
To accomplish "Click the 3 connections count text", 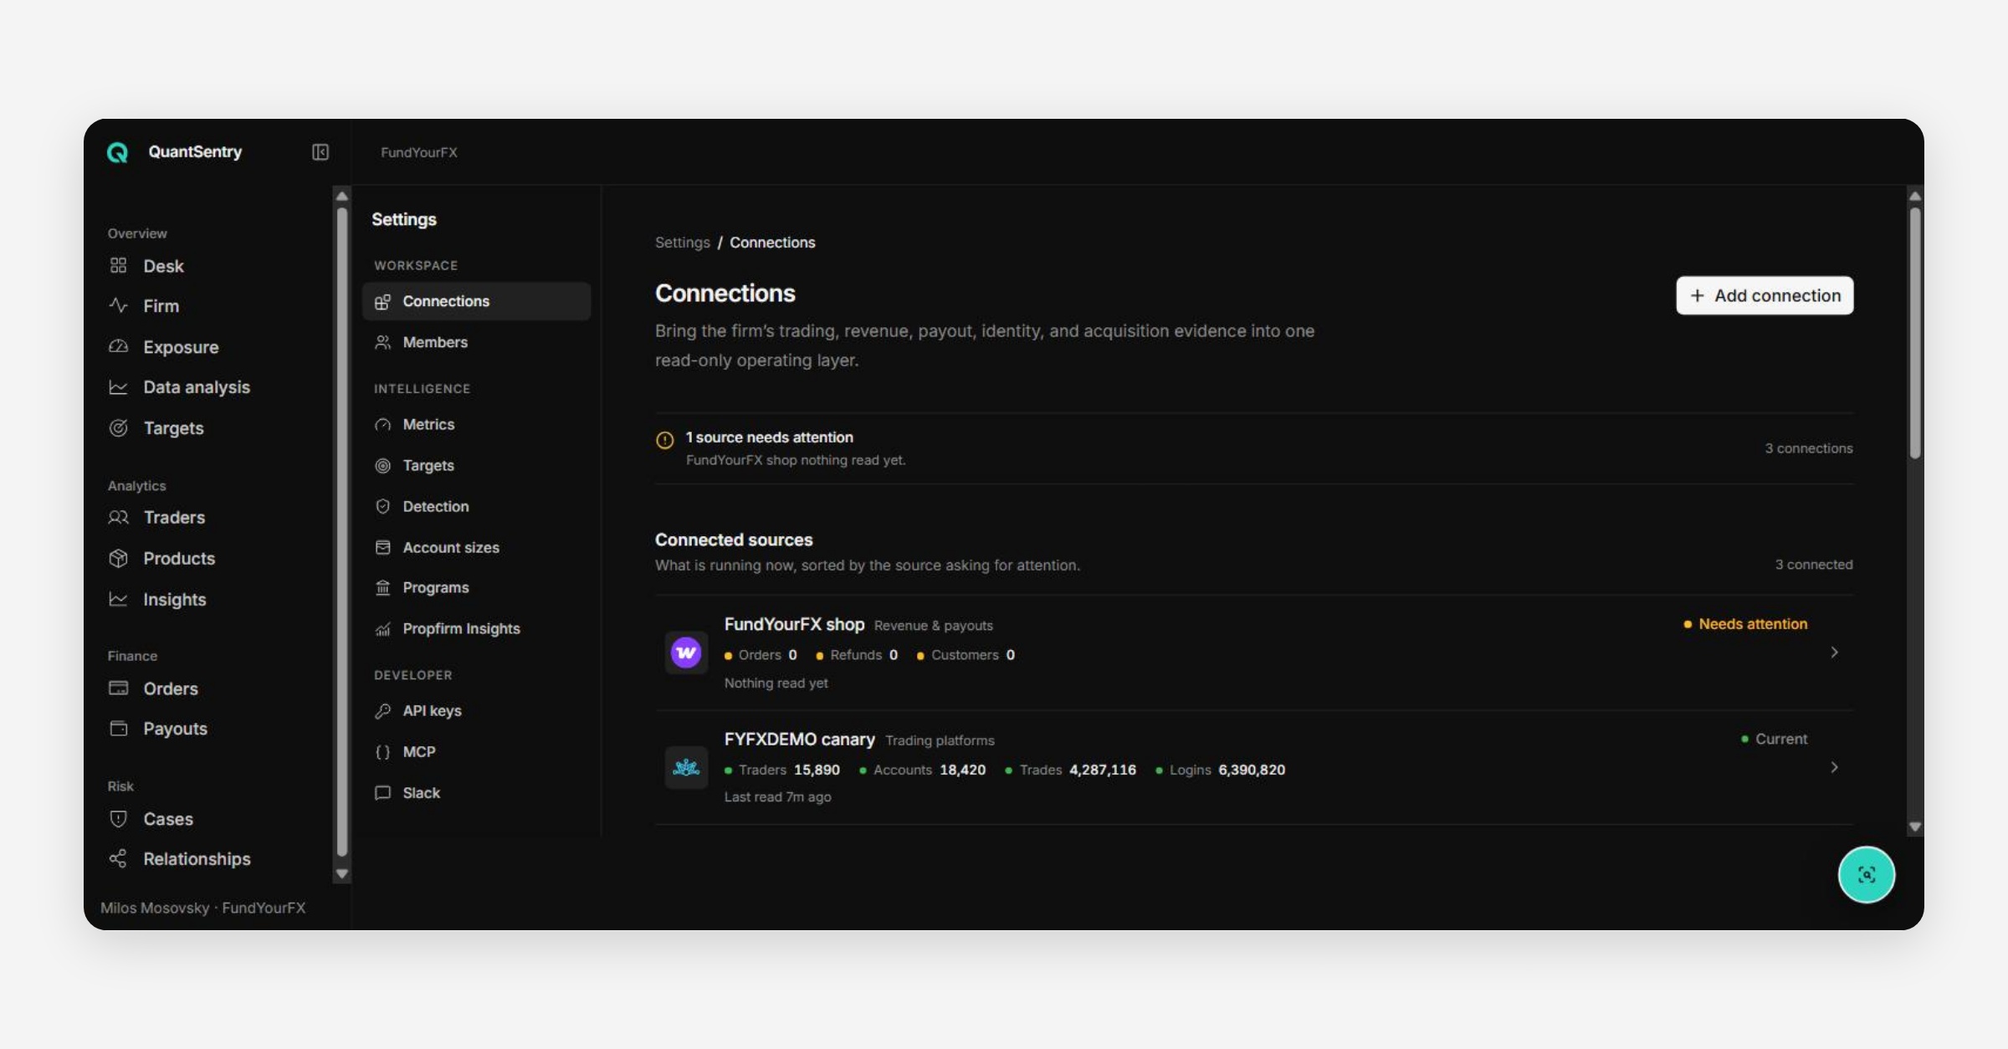I will point(1809,448).
